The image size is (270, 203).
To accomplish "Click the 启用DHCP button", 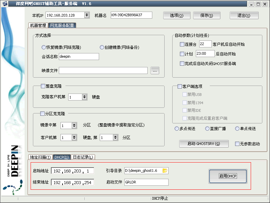I will (x=228, y=176).
